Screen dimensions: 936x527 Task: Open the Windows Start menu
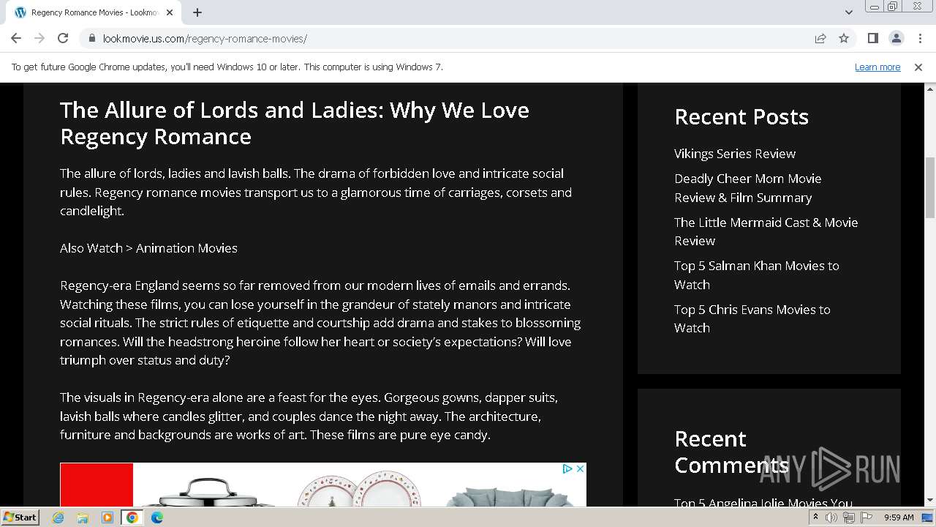(x=20, y=517)
